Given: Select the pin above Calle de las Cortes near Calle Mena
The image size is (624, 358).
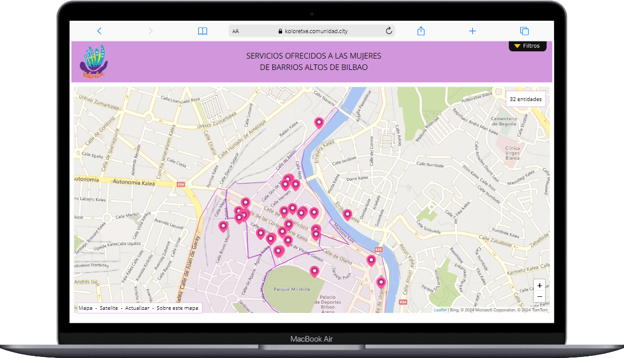Looking at the screenshot, I should [246, 203].
